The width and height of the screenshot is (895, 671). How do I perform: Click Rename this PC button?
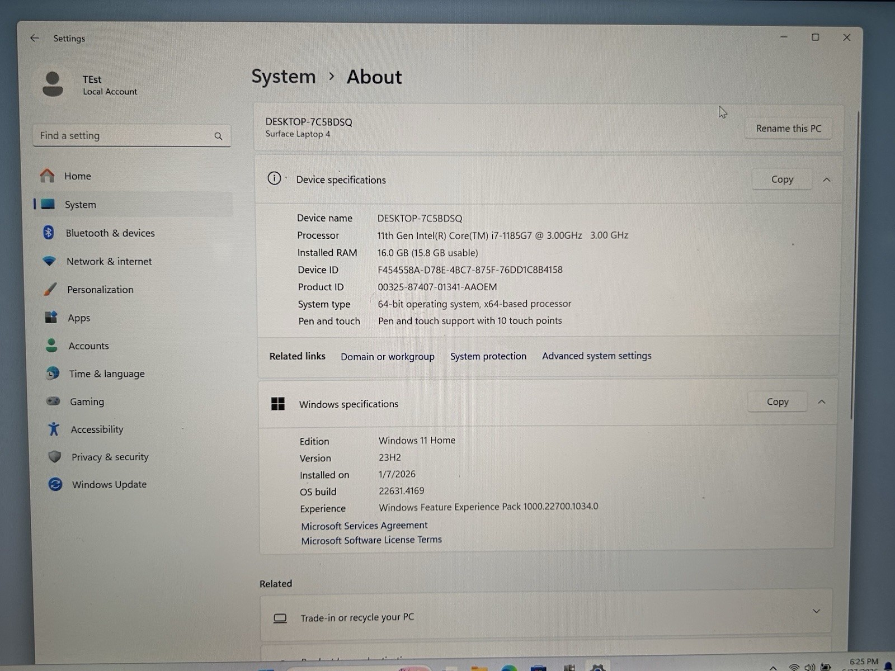[x=788, y=129]
